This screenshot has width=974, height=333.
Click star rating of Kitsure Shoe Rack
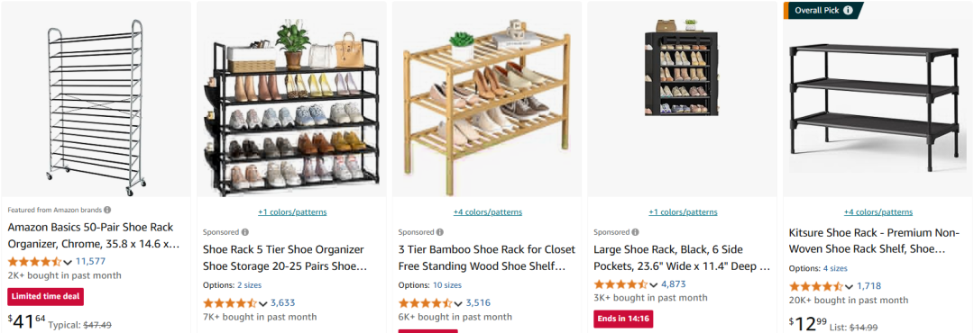[816, 286]
